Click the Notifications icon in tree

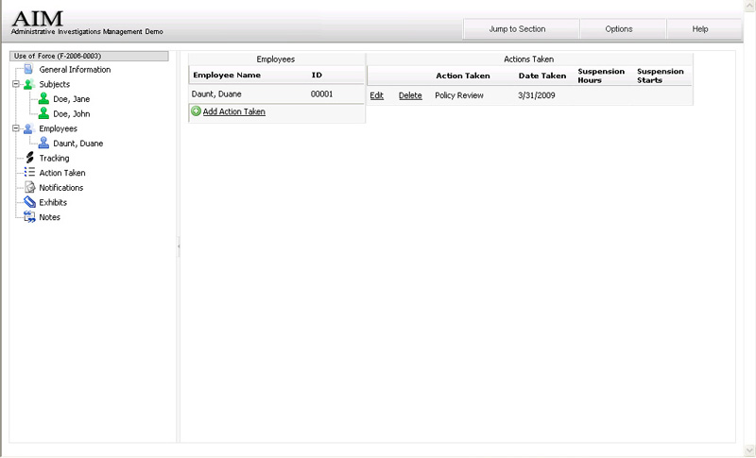click(x=29, y=188)
